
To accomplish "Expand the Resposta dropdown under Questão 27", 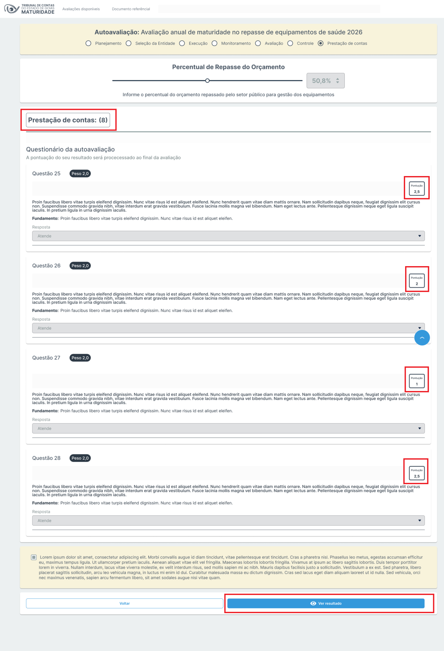I will pos(228,429).
